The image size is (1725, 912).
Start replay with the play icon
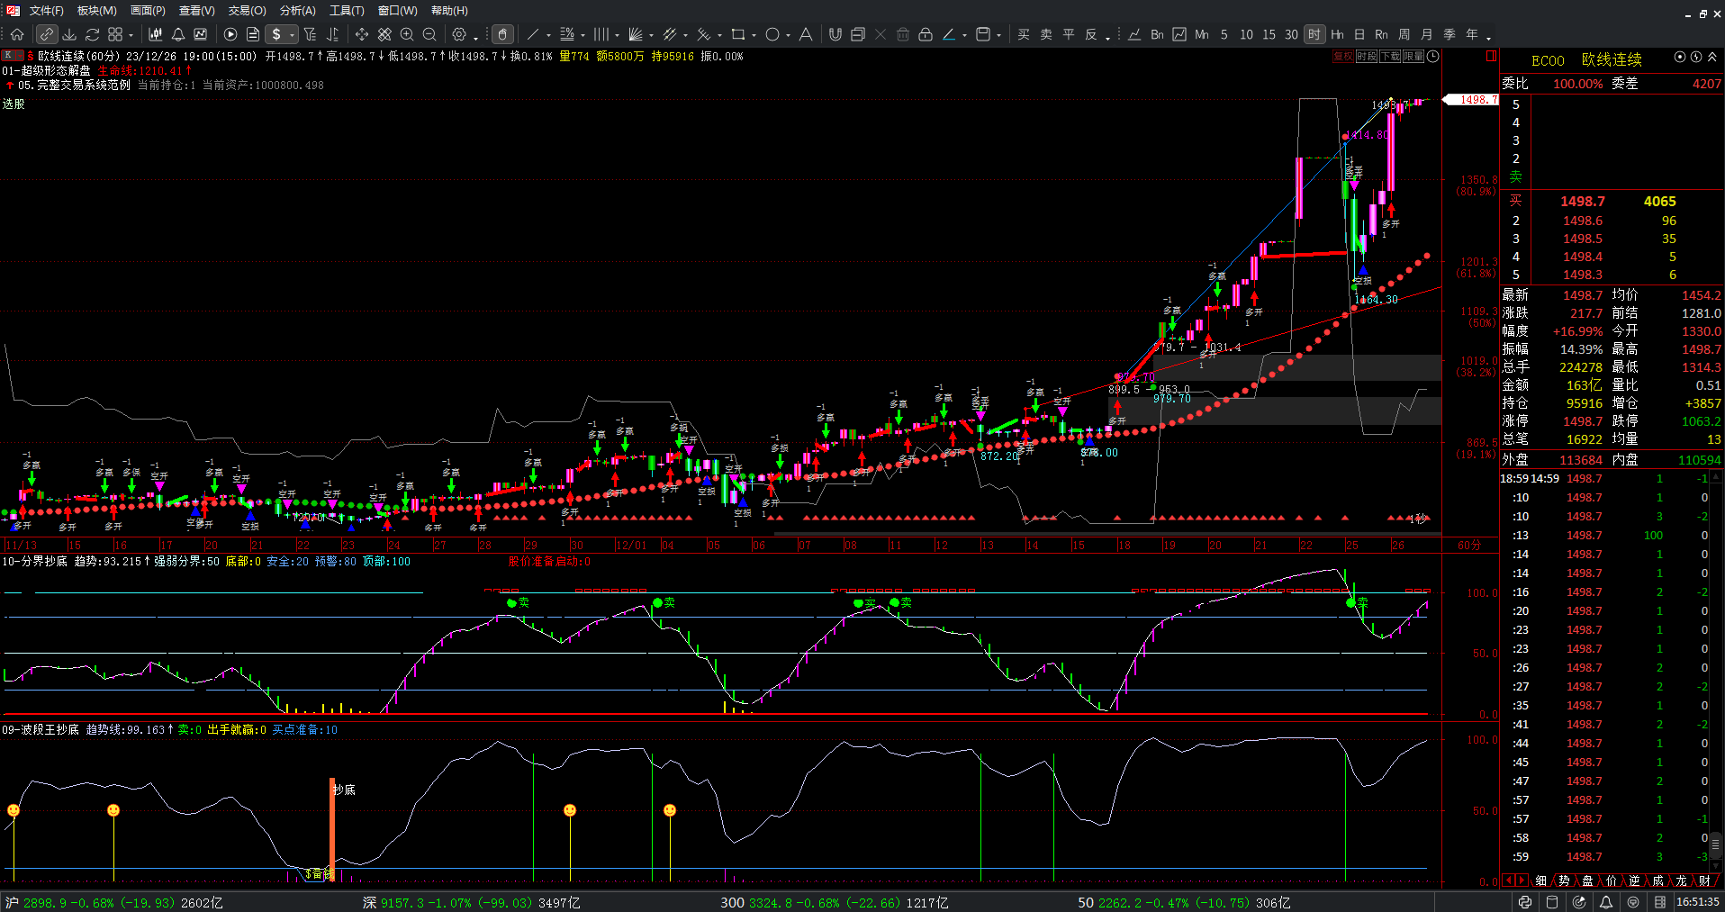click(x=230, y=34)
